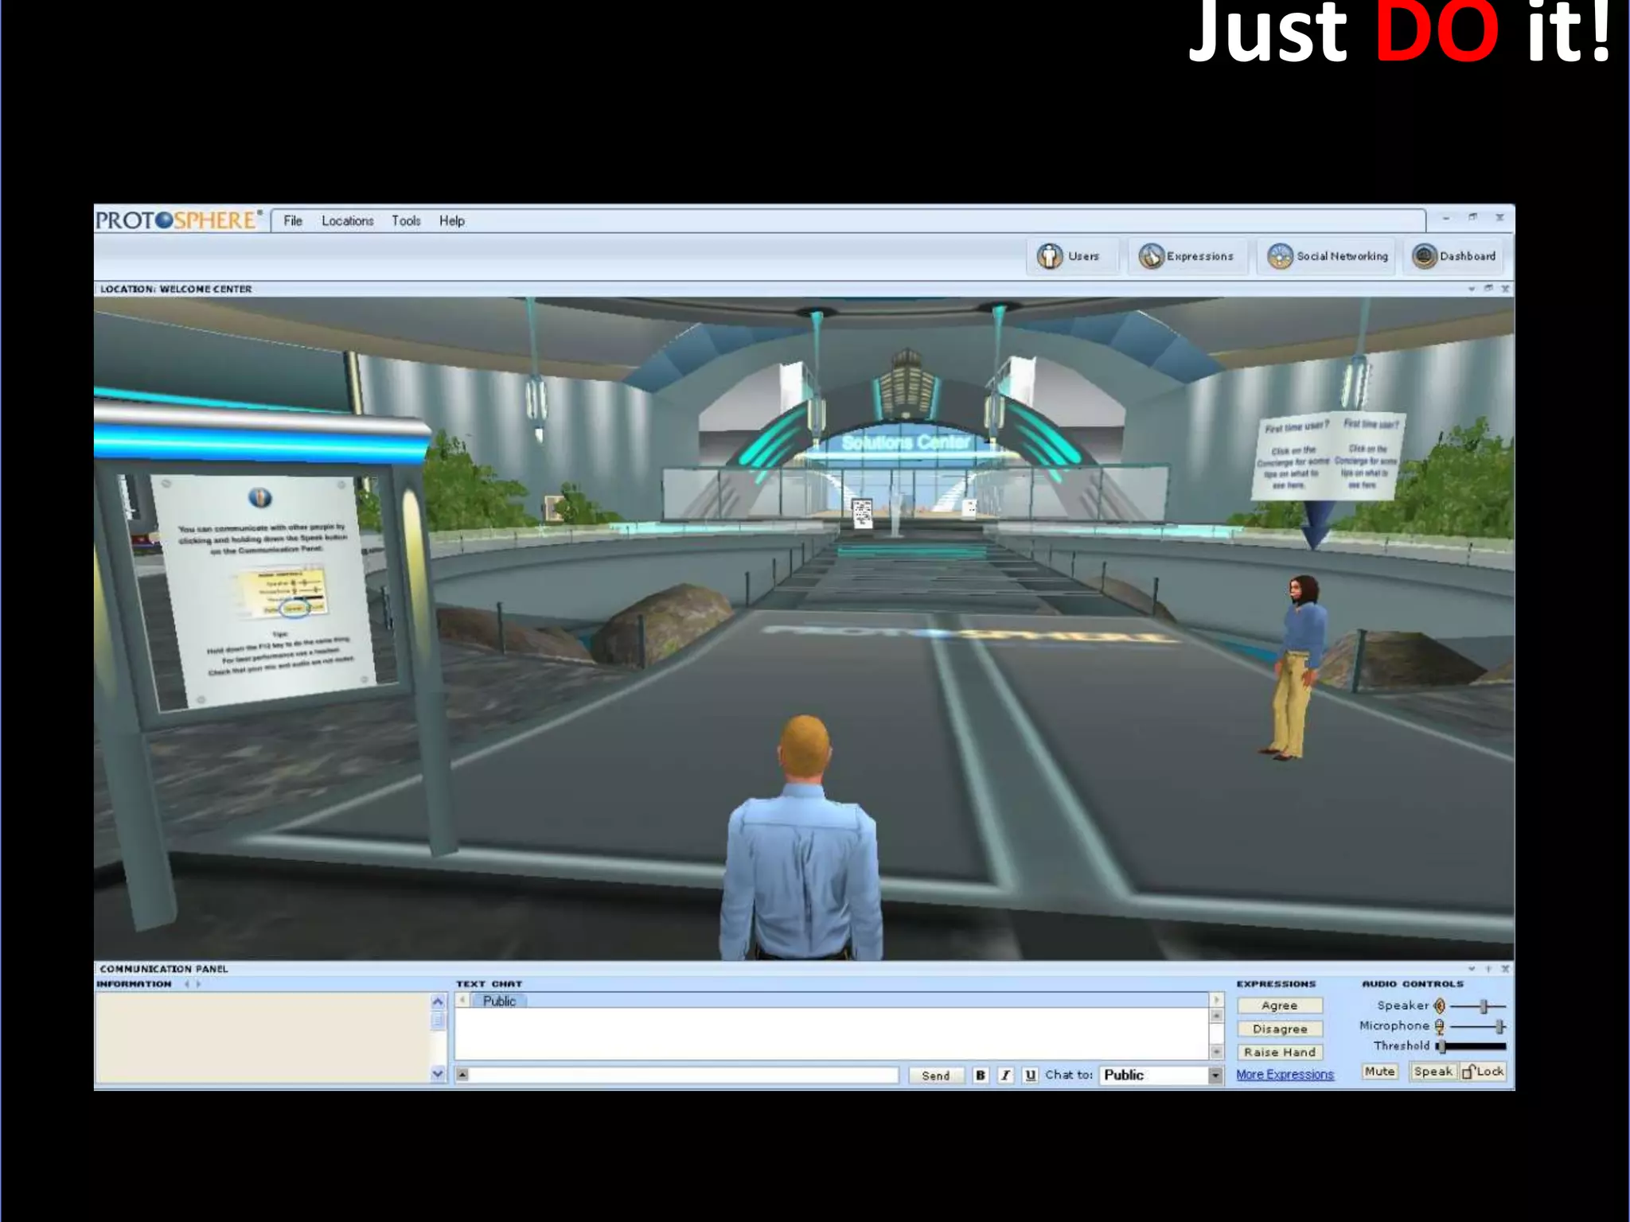Image resolution: width=1630 pixels, height=1222 pixels.
Task: Open the Social Networking icon
Action: click(x=1280, y=256)
